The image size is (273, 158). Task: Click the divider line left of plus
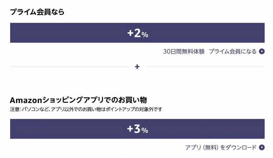point(70,66)
